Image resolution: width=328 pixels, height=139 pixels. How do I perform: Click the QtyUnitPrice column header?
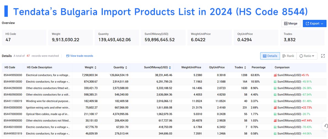click(217, 67)
